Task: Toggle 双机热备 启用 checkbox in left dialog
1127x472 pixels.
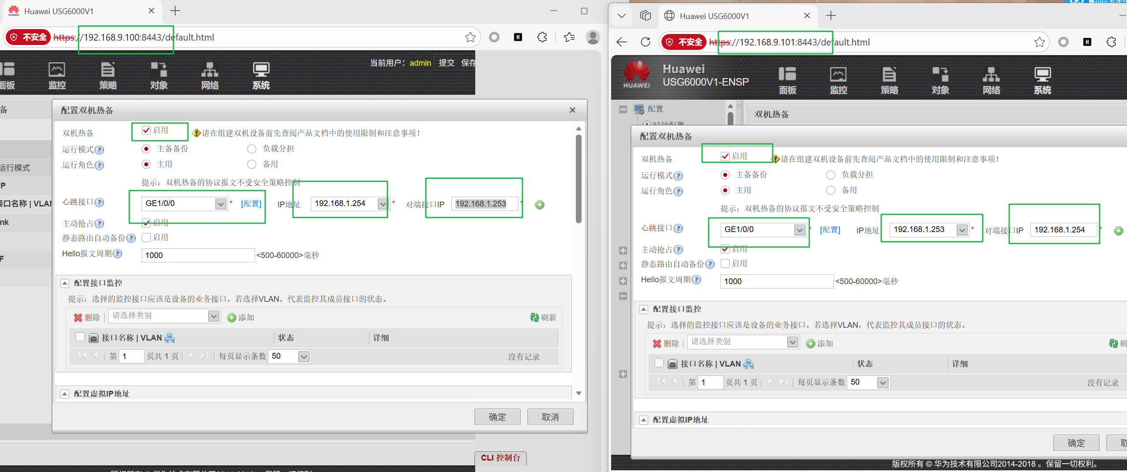Action: pos(146,130)
